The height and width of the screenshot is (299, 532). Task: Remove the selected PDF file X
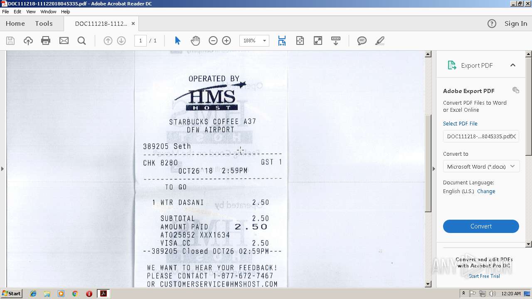coord(514,136)
